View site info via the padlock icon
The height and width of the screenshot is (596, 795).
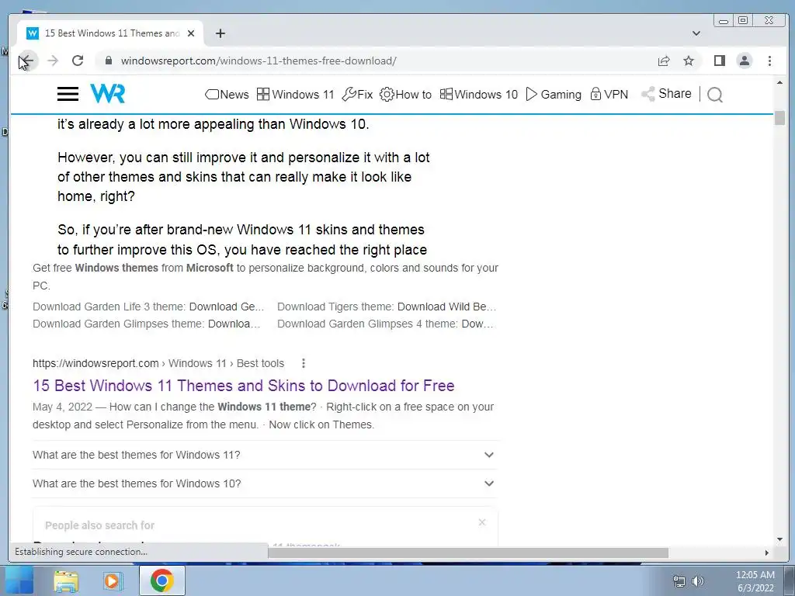click(x=108, y=61)
